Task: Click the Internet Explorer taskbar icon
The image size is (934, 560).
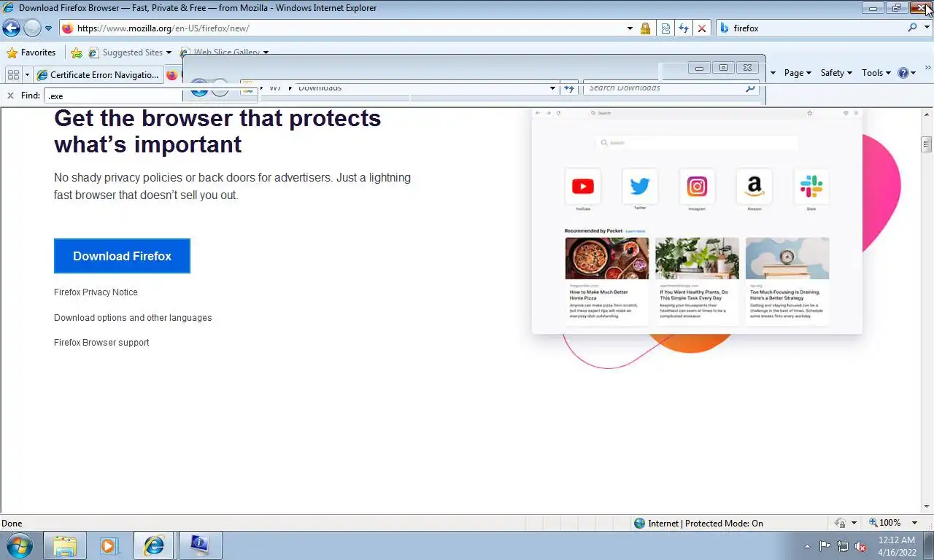Action: 154,545
